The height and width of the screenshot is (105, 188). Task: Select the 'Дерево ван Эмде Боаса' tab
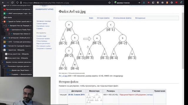[x=20, y=70]
